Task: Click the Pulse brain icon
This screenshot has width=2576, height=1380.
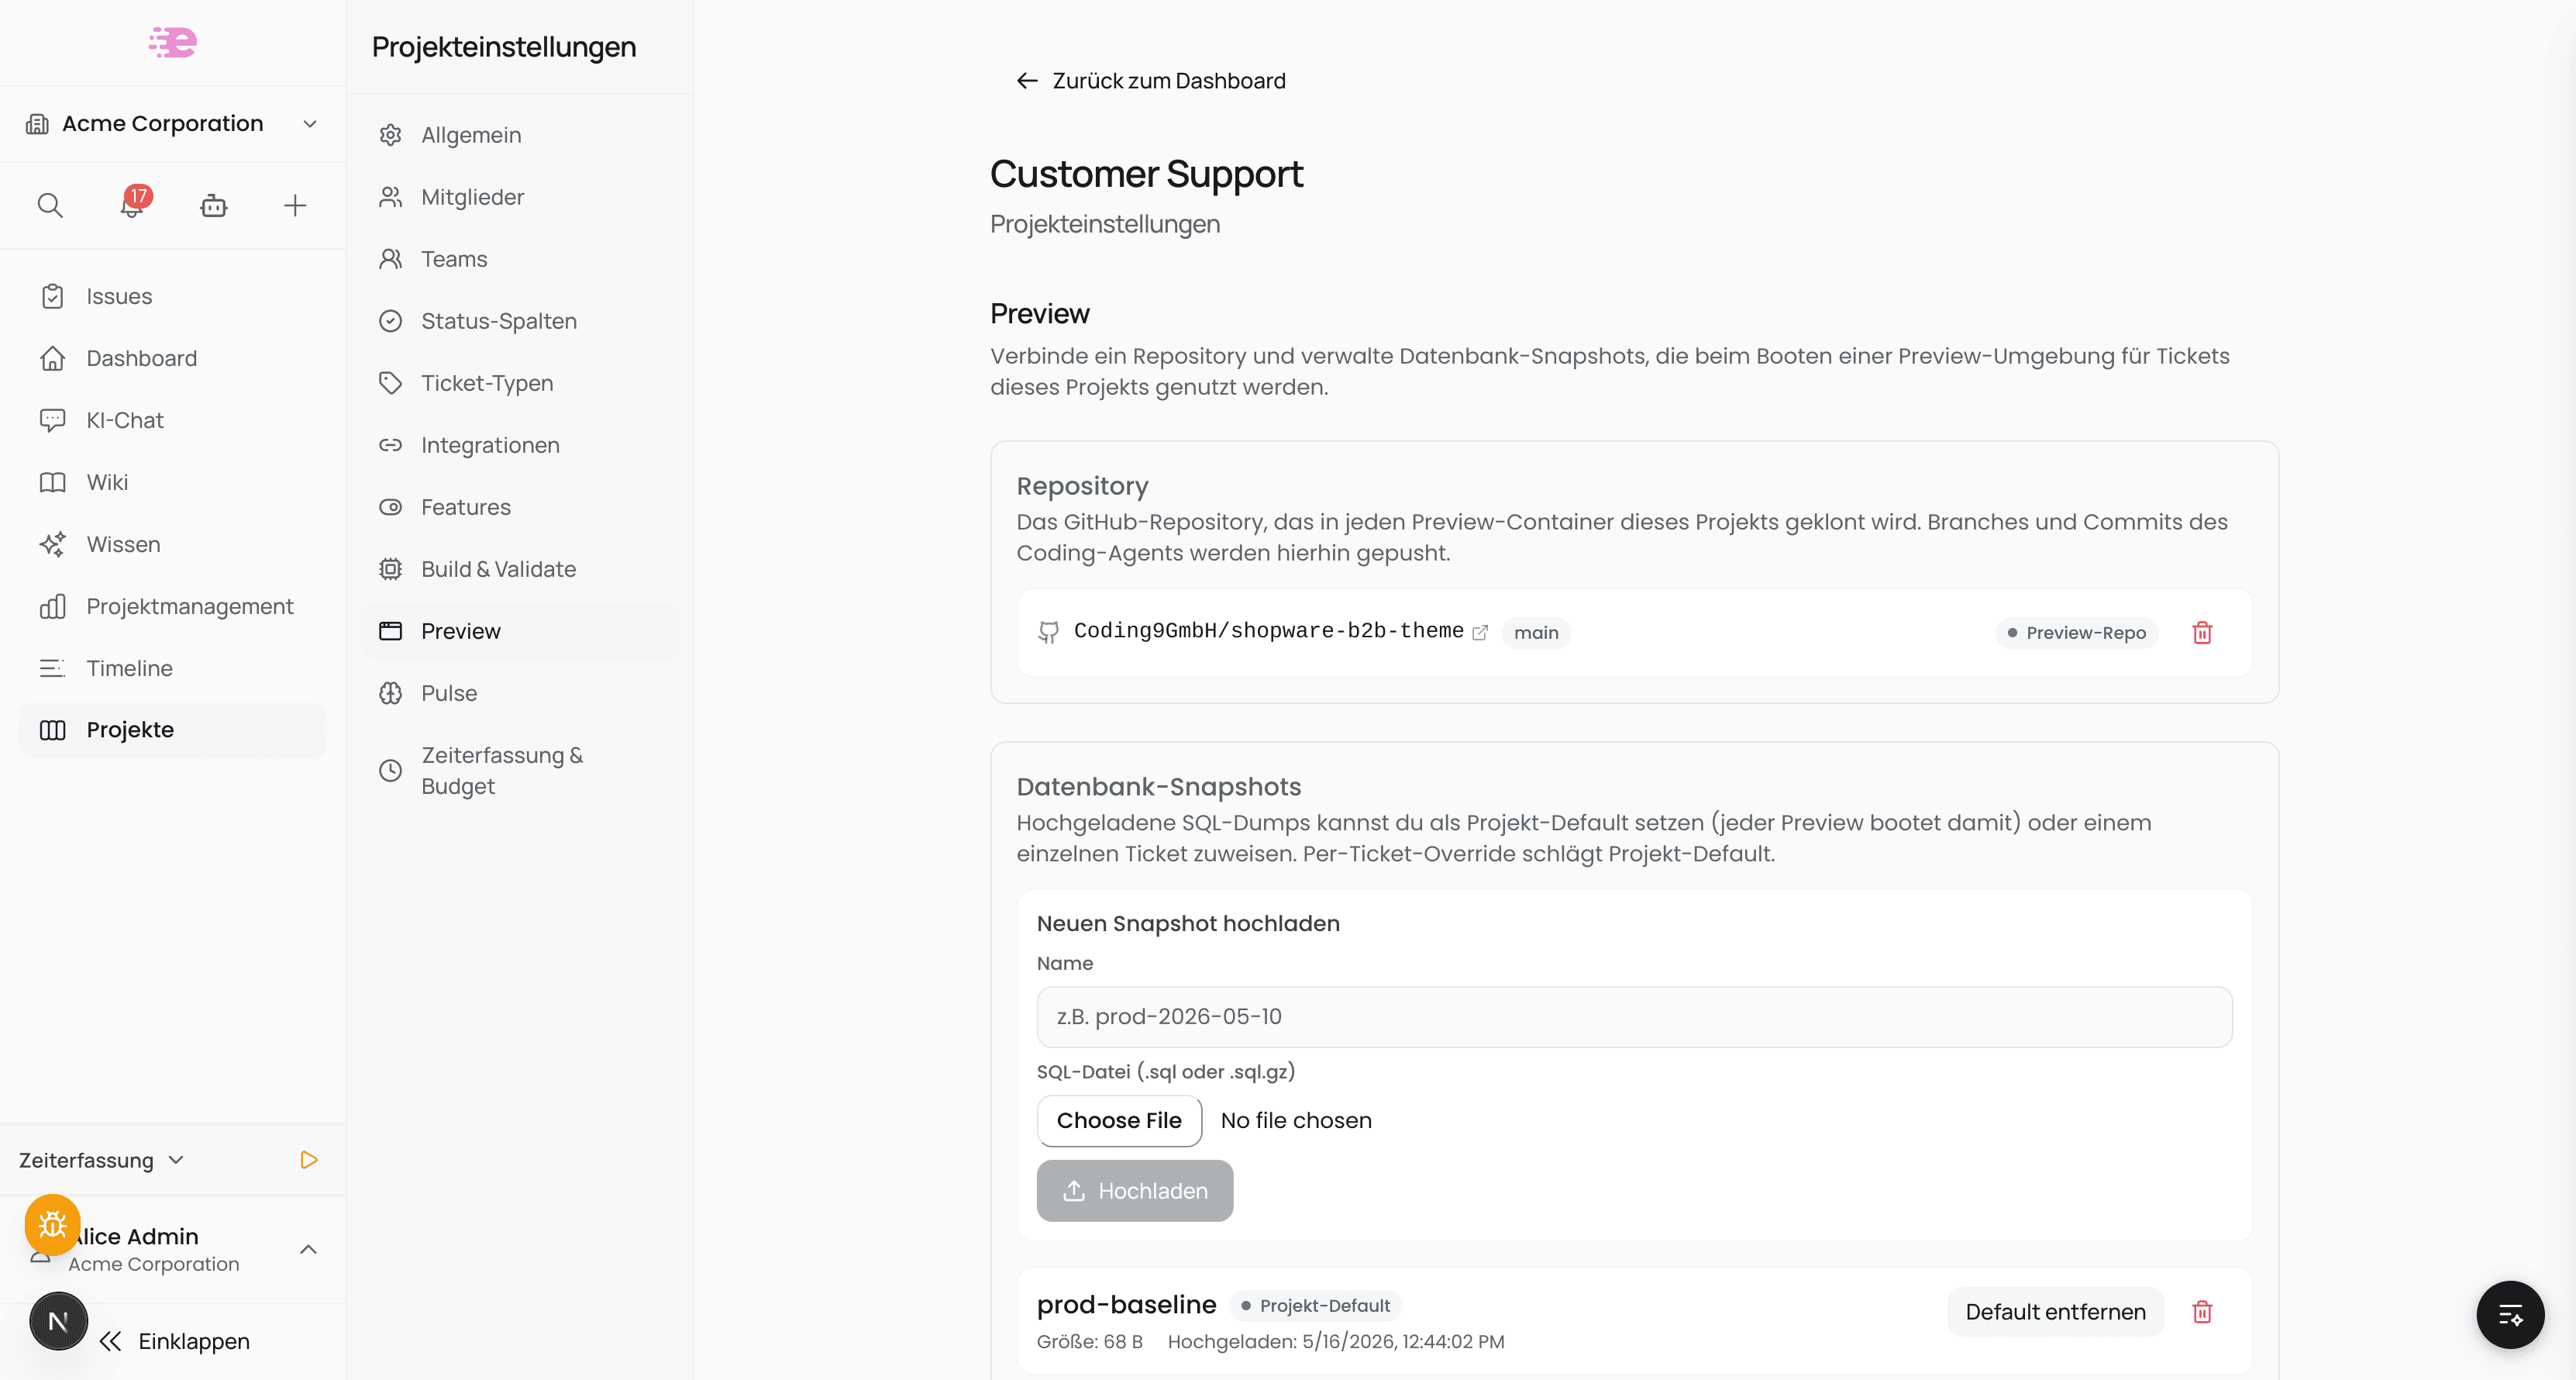Action: [x=391, y=694]
